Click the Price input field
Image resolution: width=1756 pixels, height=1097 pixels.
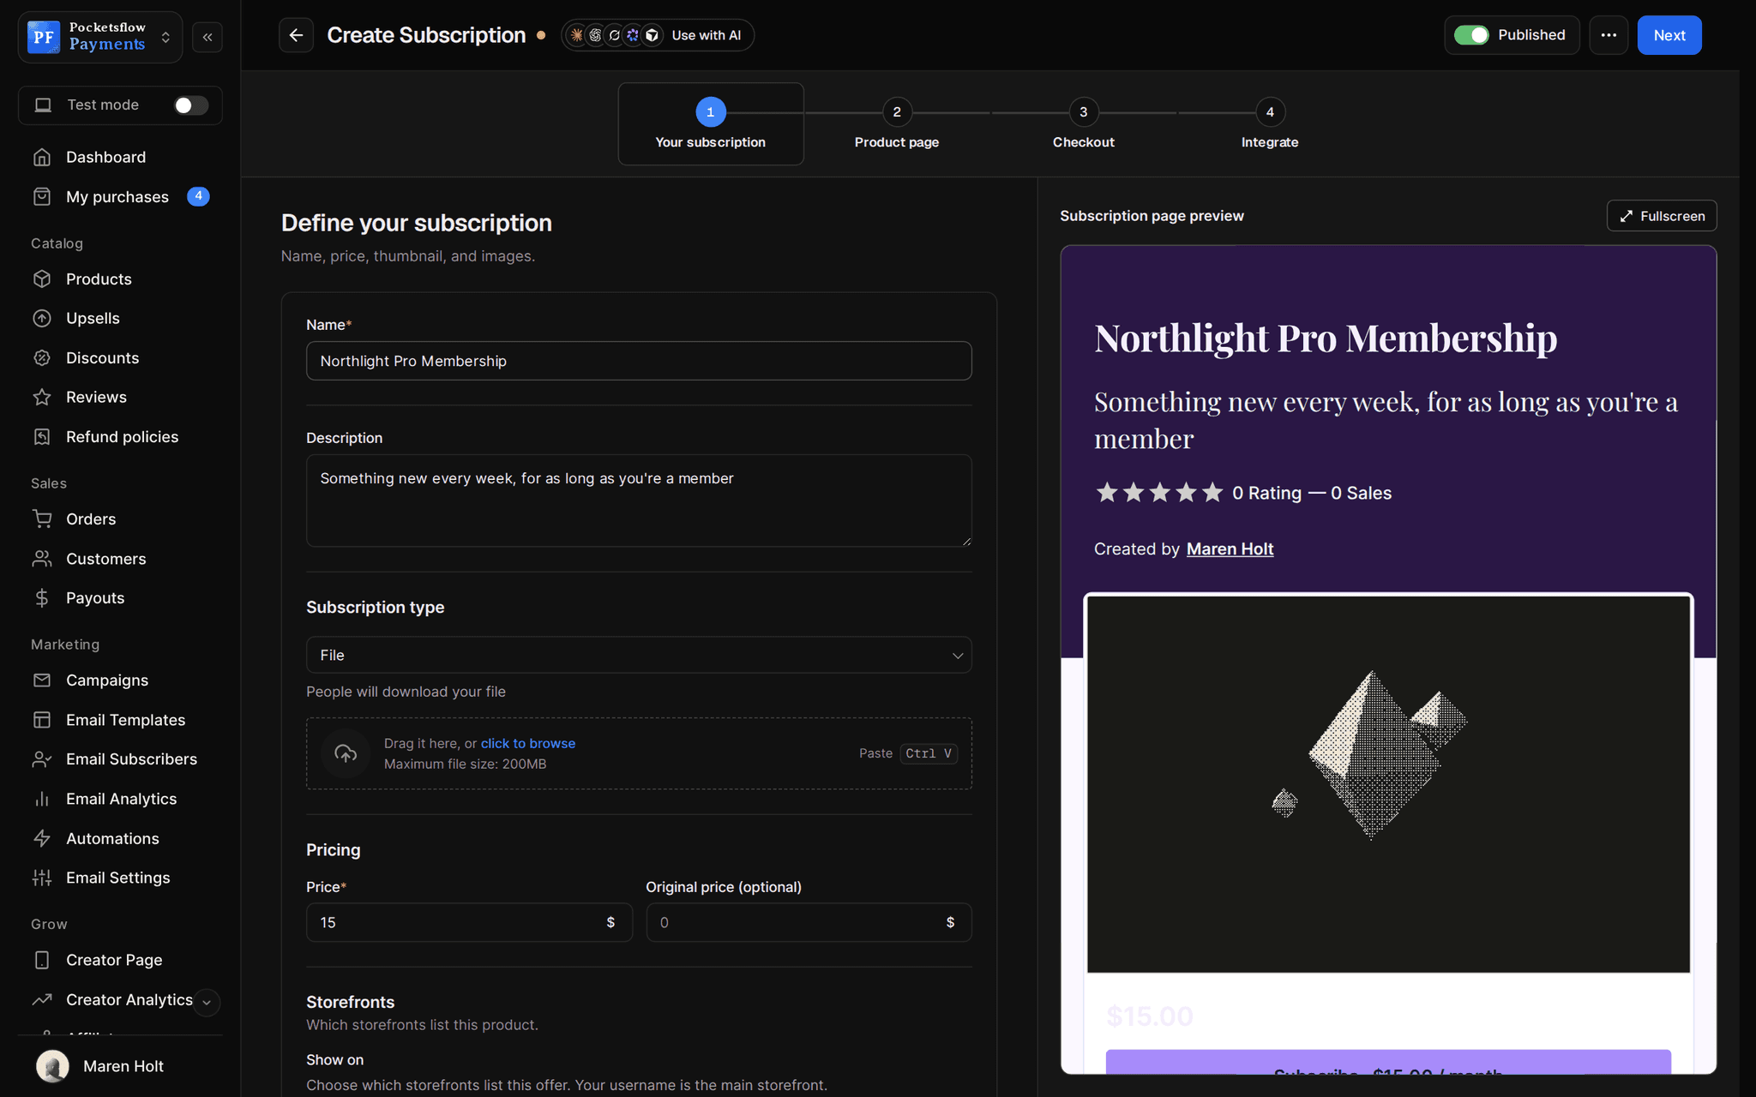coord(469,922)
